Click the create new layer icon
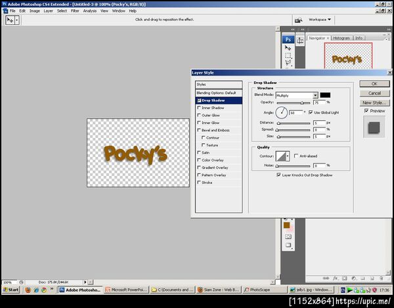The width and height of the screenshot is (394, 308). [372, 278]
